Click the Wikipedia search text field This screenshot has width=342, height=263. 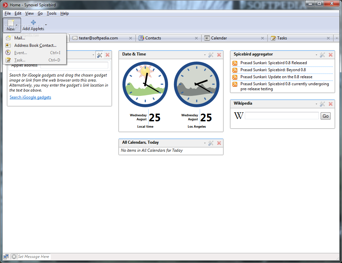(282, 116)
